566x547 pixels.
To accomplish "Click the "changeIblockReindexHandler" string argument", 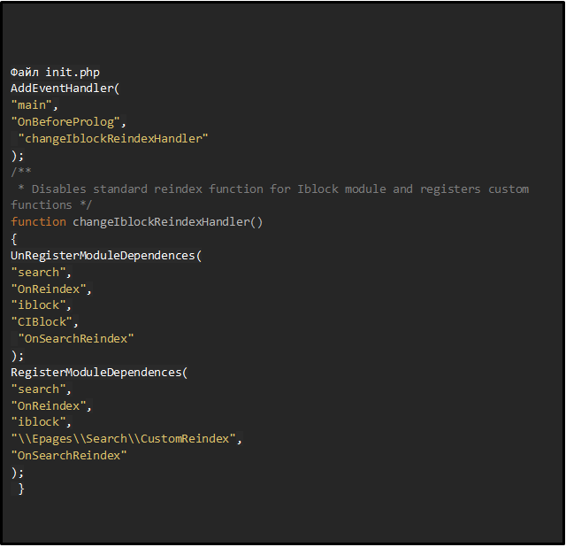I will click(113, 139).
